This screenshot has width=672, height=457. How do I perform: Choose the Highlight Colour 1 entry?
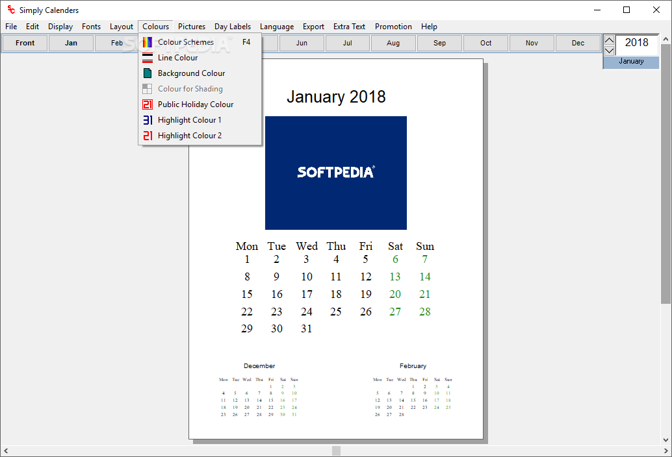coord(200,120)
